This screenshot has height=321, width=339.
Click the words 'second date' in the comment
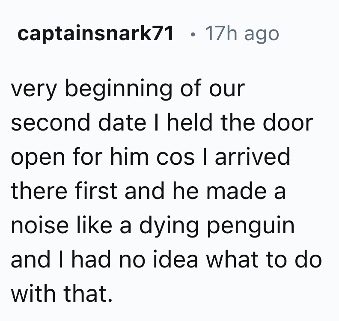point(78,122)
